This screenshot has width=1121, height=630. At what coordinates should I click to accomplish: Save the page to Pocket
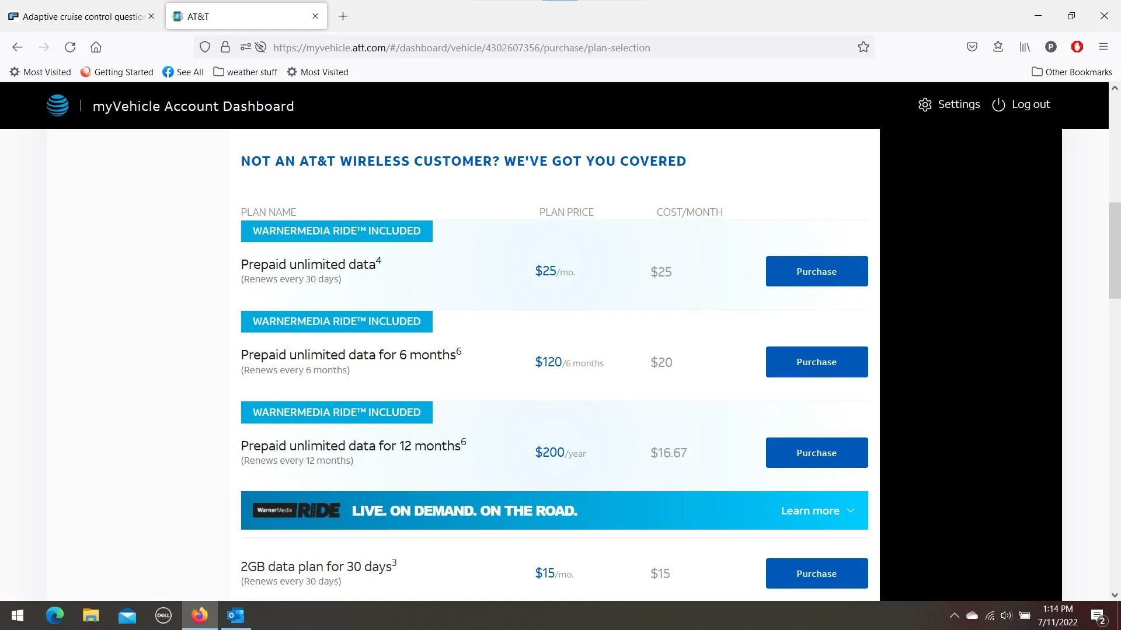pyautogui.click(x=972, y=47)
